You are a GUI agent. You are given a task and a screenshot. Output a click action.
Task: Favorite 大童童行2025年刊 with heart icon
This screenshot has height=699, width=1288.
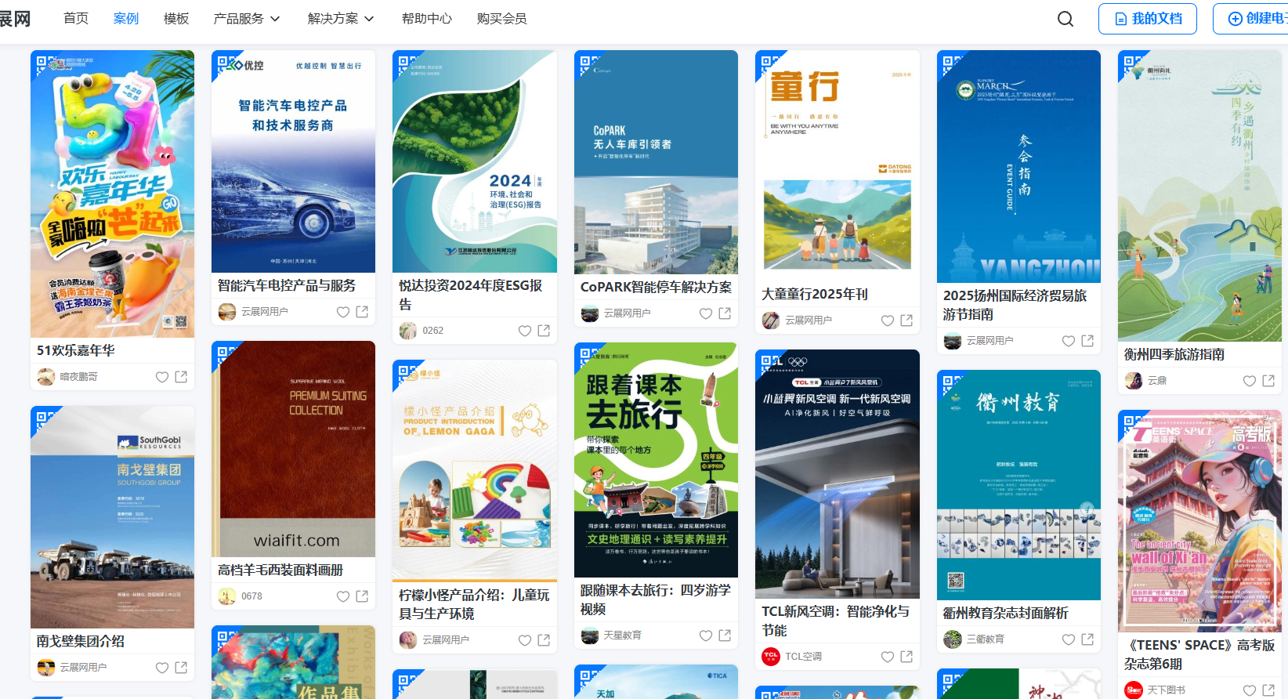pyautogui.click(x=888, y=321)
